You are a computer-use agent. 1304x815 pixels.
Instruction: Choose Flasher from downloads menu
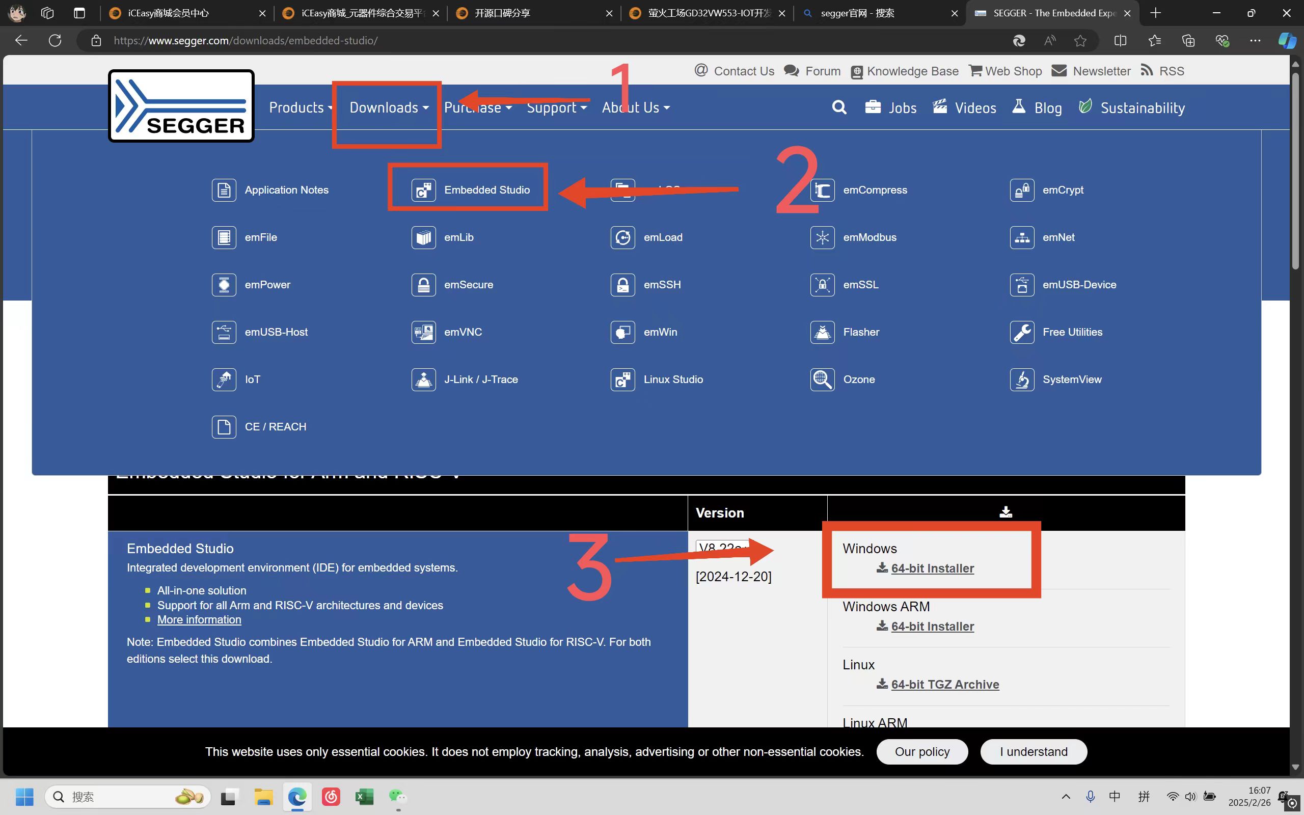[860, 332]
